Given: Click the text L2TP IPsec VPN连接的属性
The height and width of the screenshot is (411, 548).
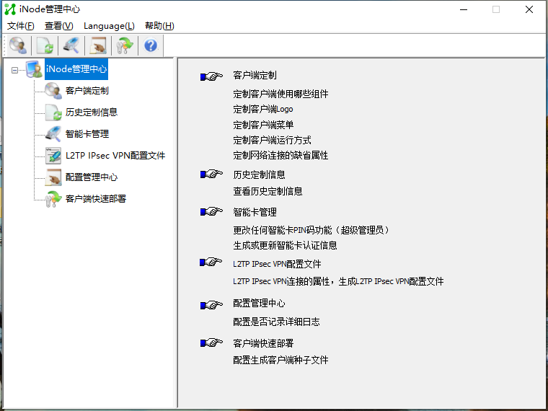Looking at the screenshot, I should pyautogui.click(x=281, y=282).
